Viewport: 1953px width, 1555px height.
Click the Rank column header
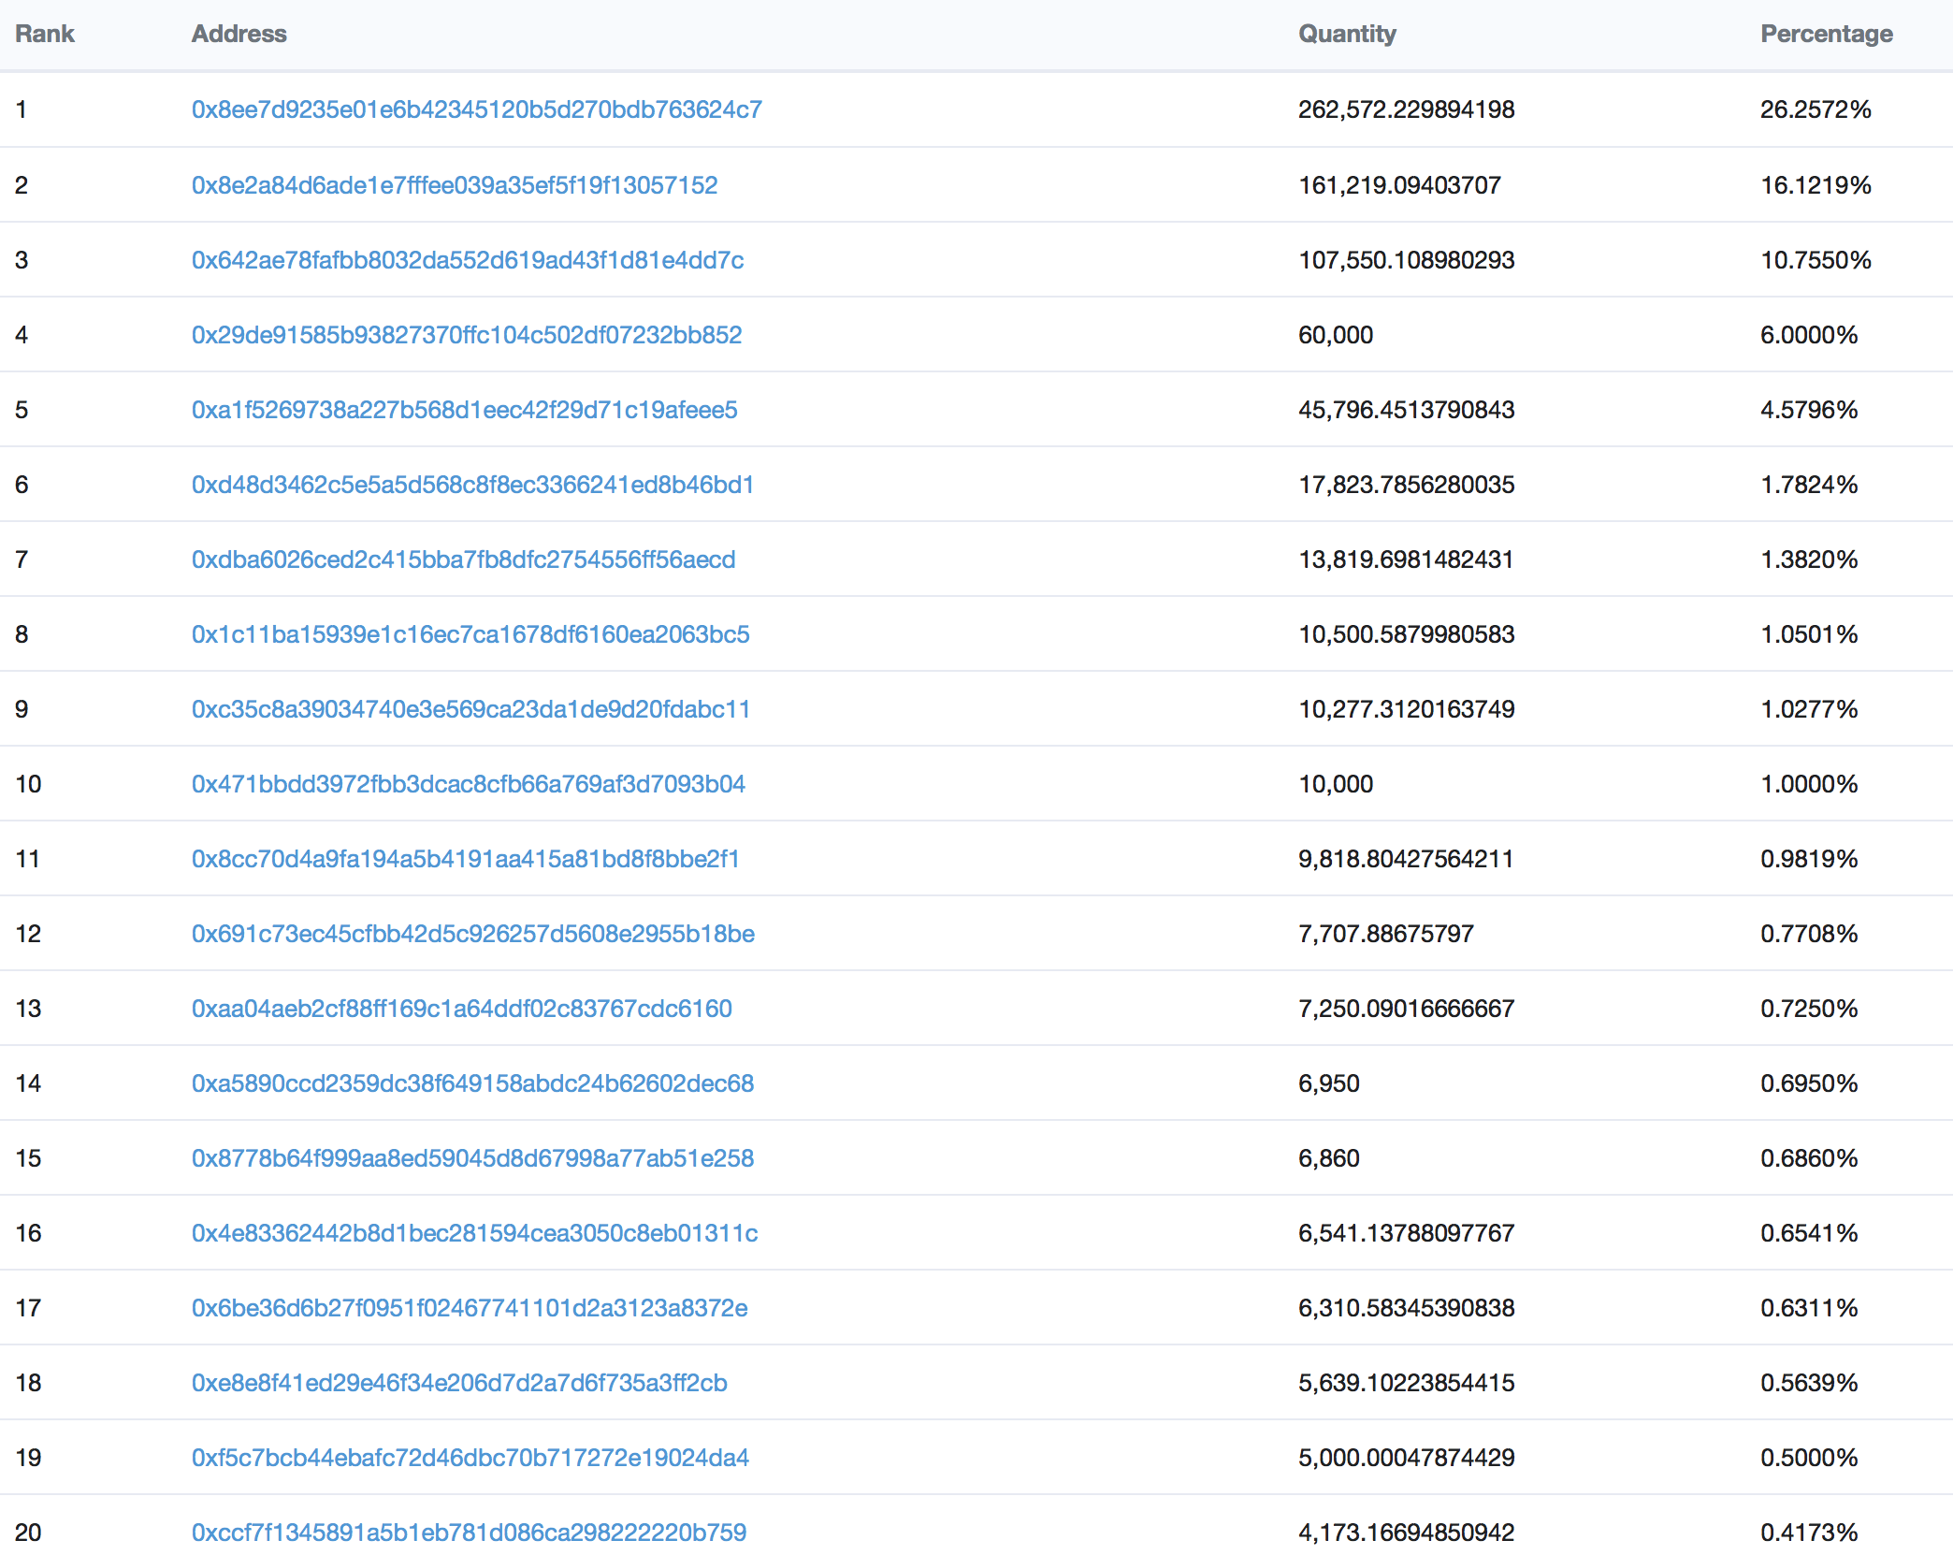coord(45,34)
